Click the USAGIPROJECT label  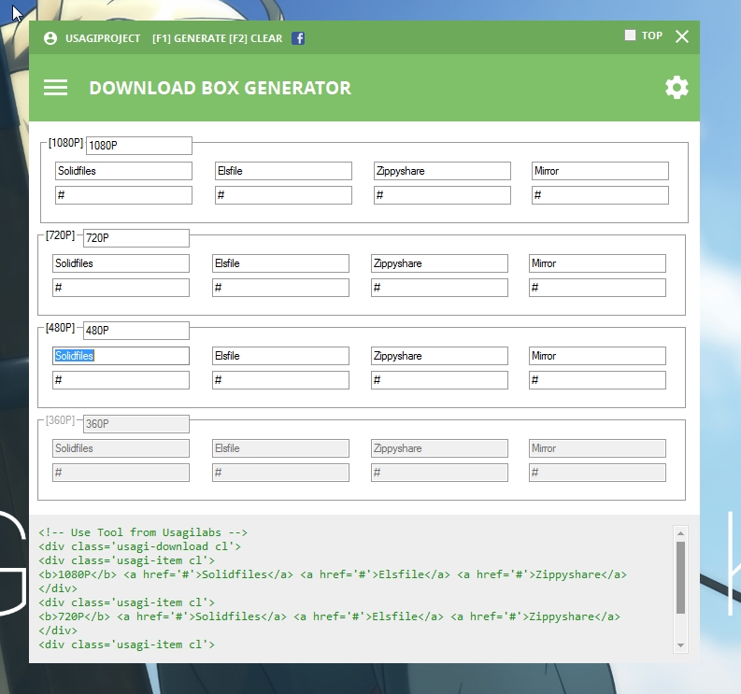click(x=103, y=38)
